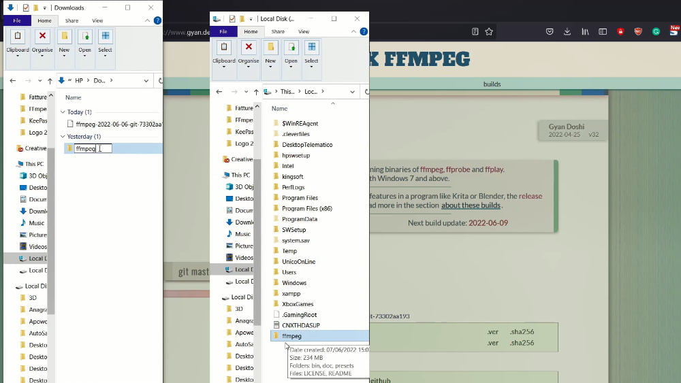Select Music in Downloads window navigation pane
This screenshot has width=681, height=383.
coord(36,223)
